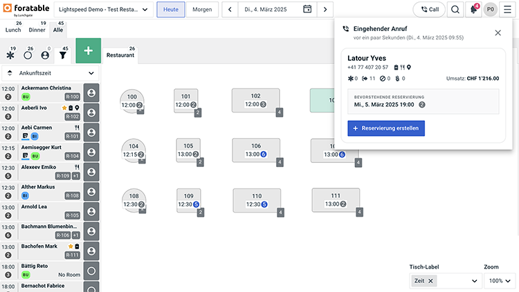Select the funnel filter showing 45
This screenshot has height=292, width=519.
63,55
